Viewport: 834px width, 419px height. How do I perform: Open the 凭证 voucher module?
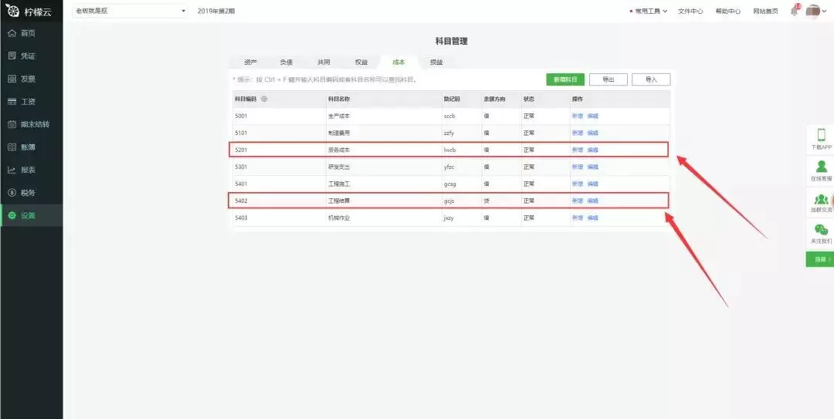[x=32, y=56]
